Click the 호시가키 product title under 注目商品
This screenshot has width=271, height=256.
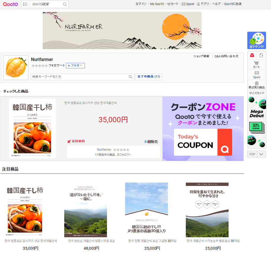point(31,241)
